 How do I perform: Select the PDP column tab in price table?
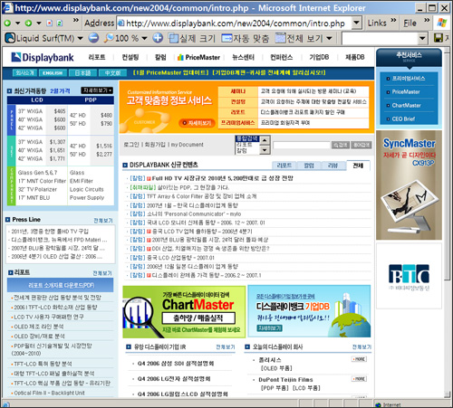(91, 100)
